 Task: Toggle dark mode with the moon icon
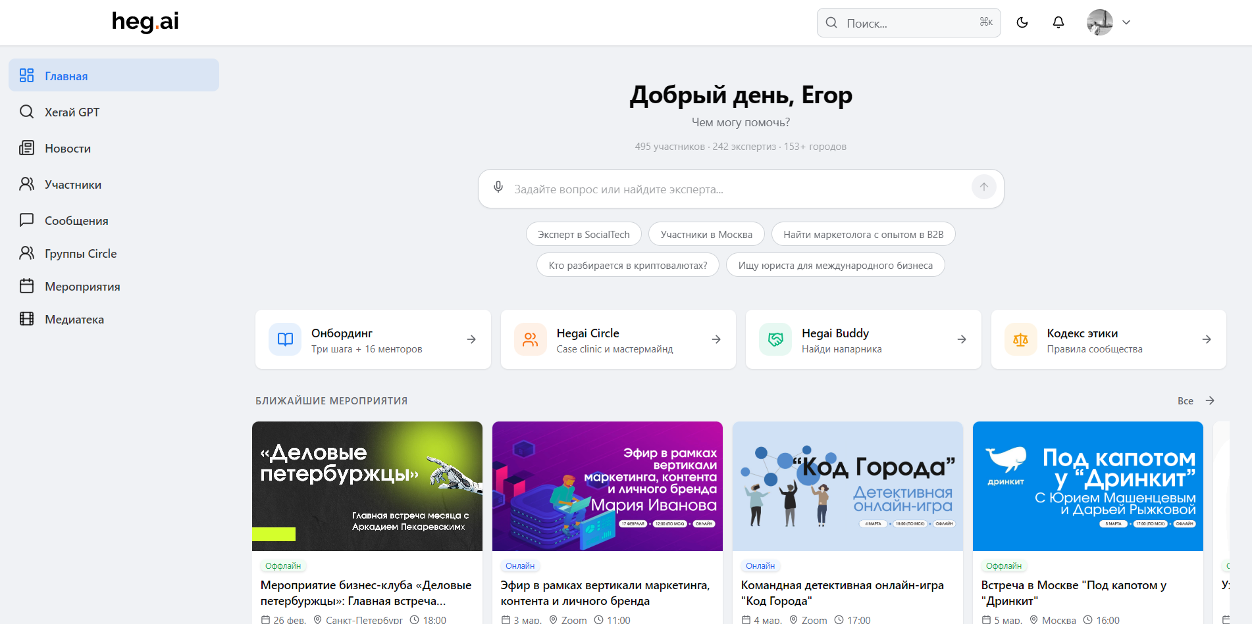(x=1022, y=22)
